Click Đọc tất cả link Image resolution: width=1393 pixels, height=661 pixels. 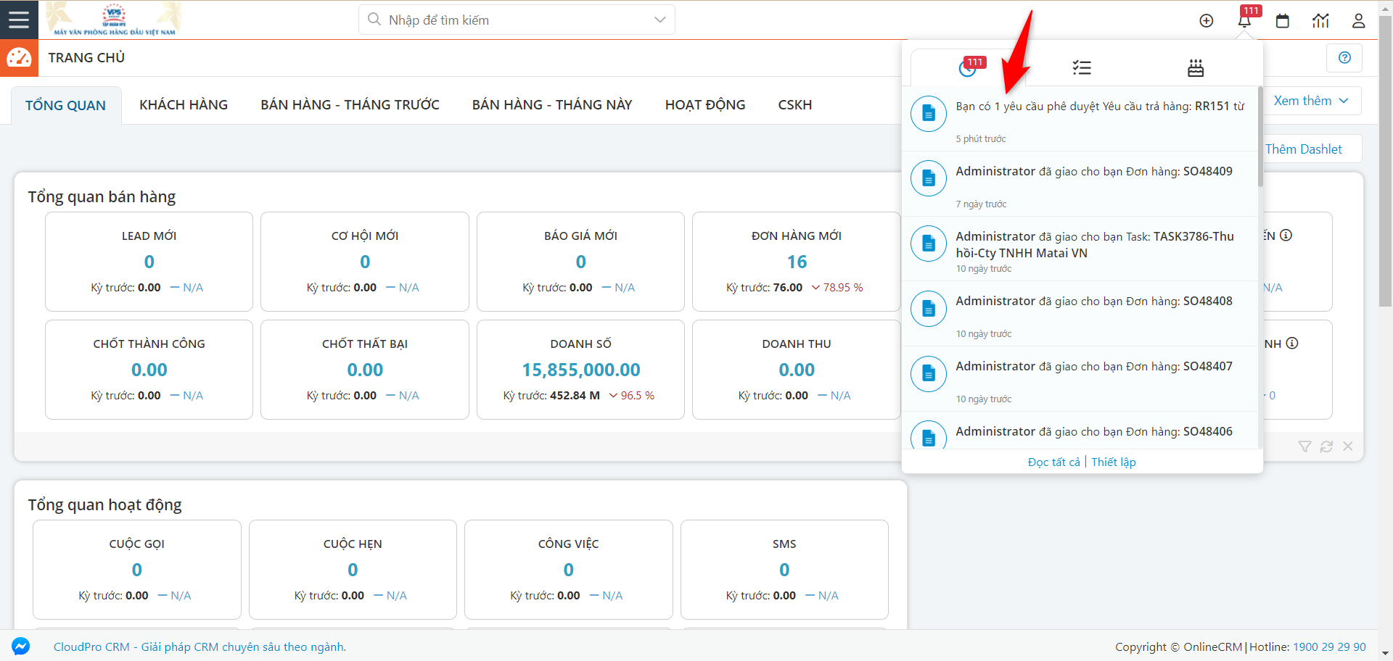[1053, 462]
